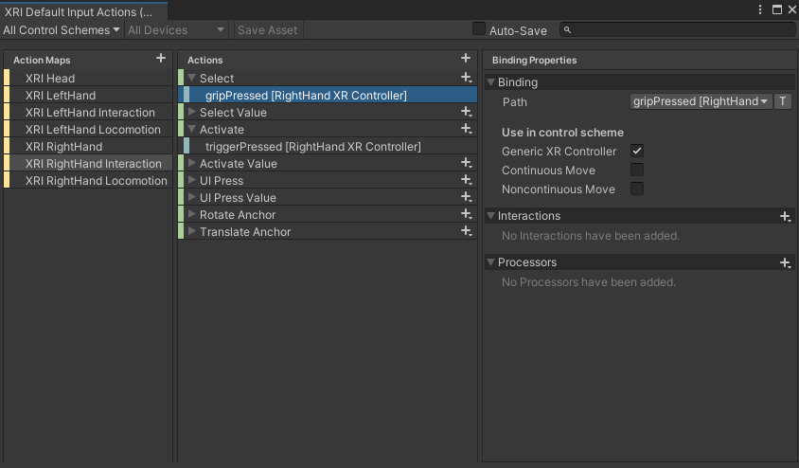
Task: Open All Devices dropdown
Action: pyautogui.click(x=176, y=30)
